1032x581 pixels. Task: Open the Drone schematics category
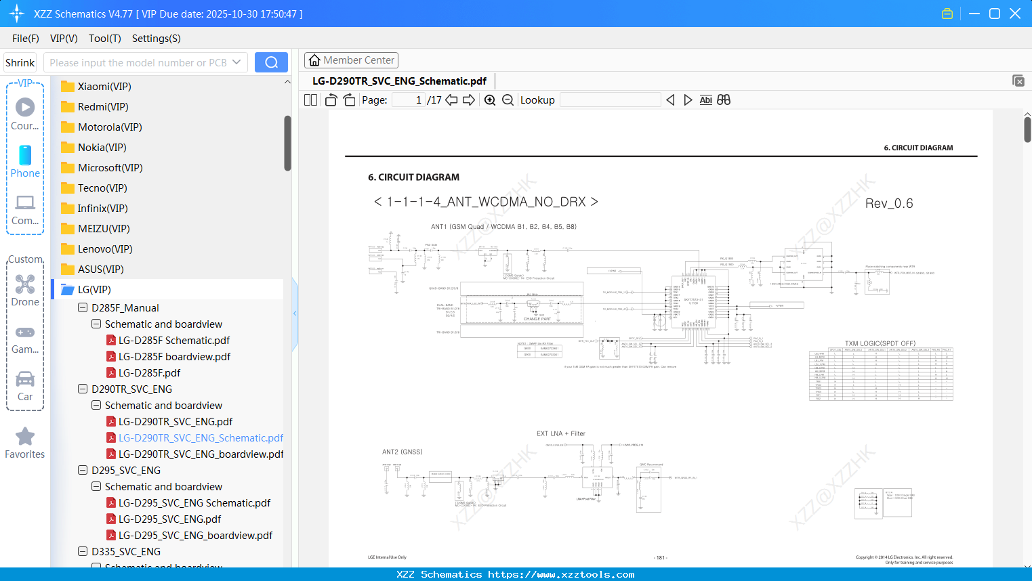pyautogui.click(x=24, y=290)
